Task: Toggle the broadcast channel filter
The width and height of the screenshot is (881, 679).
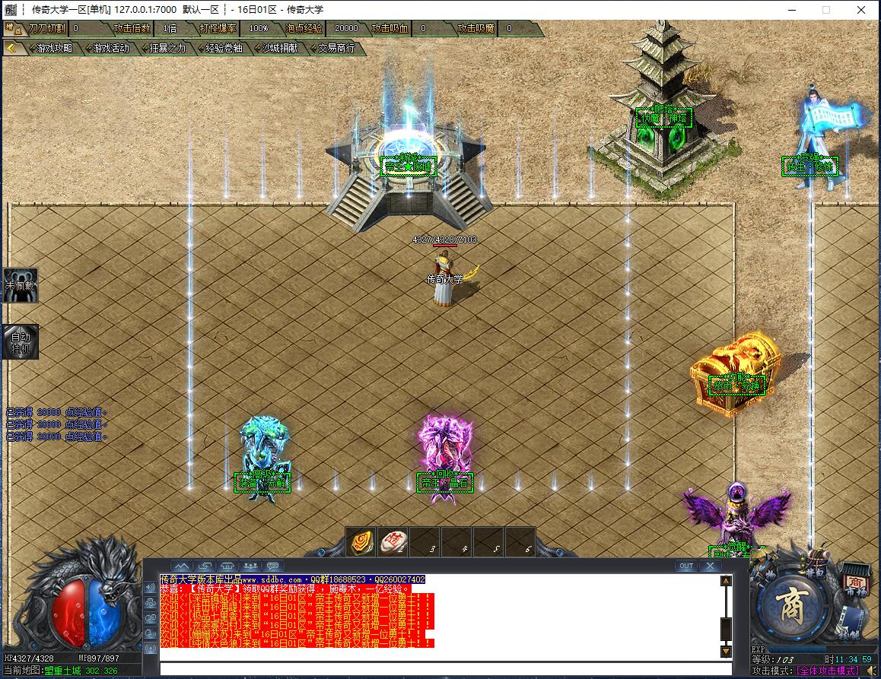Action: coord(151,649)
